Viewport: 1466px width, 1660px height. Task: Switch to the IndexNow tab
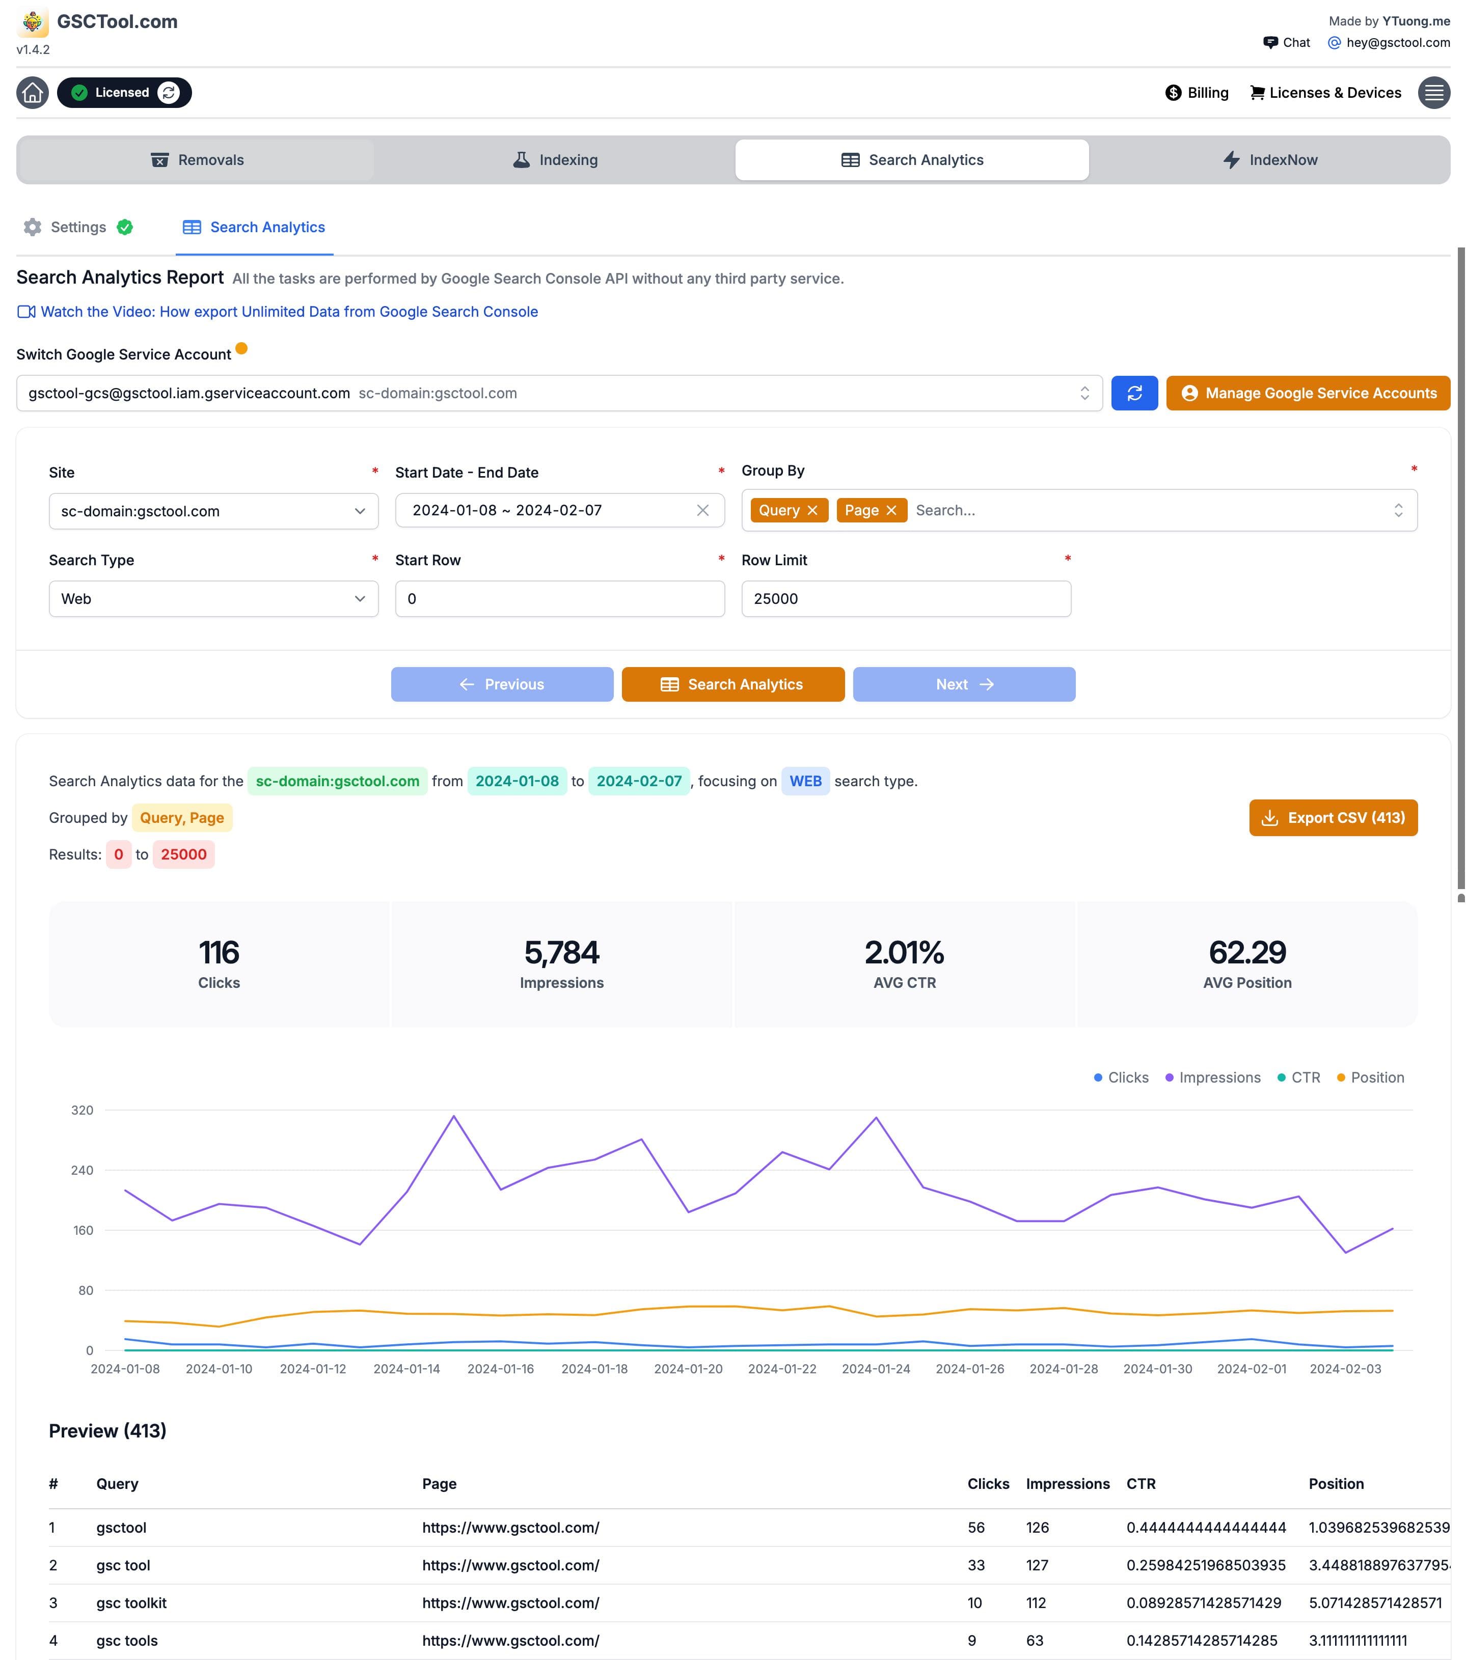(x=1269, y=160)
